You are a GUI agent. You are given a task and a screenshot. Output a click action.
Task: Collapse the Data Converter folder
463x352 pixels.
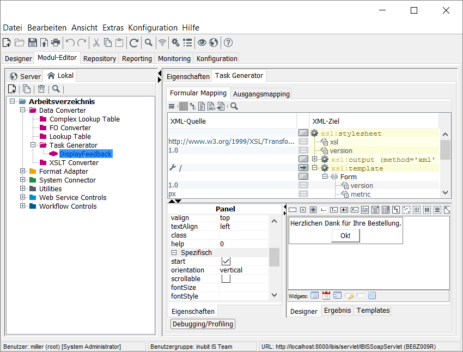click(22, 110)
